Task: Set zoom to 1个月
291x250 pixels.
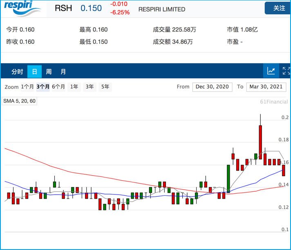Action: [27, 87]
